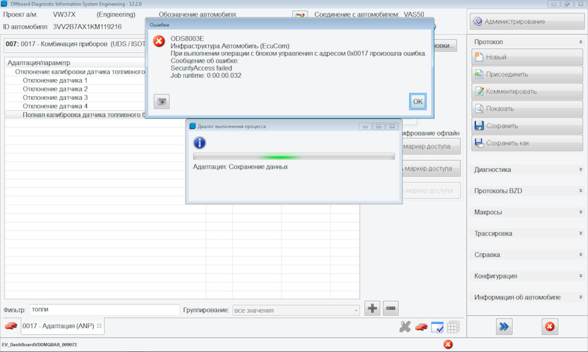
Task: Select row Отклонение датчика 3
Action: pos(75,98)
